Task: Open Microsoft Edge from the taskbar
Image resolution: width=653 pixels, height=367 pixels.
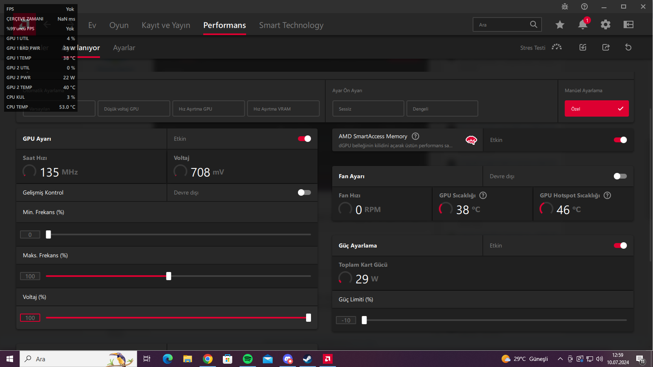Action: pyautogui.click(x=168, y=359)
